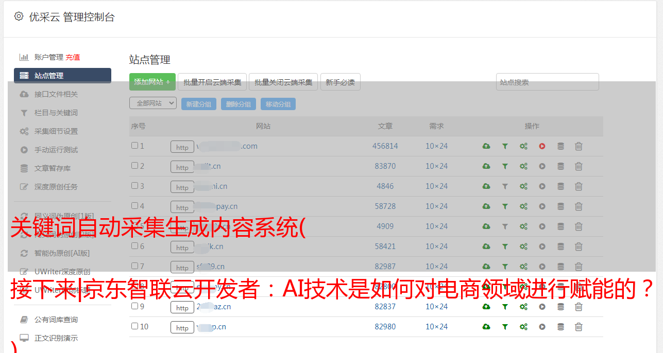Open column and keyword filter for row 2
This screenshot has width=663, height=353.
point(505,166)
